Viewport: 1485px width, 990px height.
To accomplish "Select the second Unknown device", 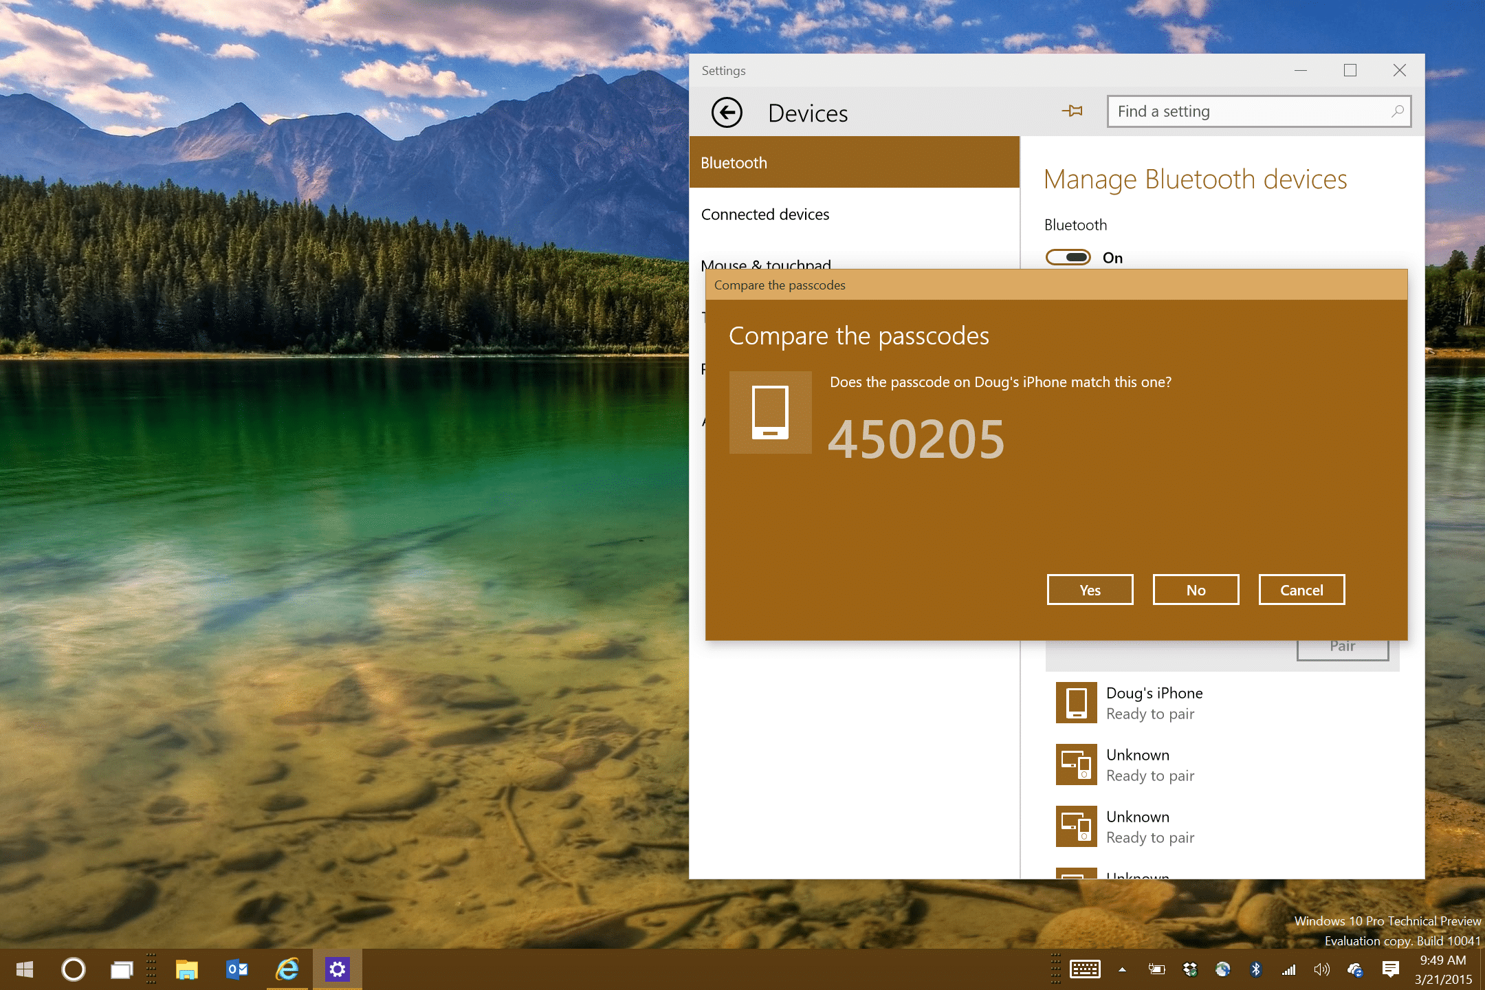I will coord(1221,826).
